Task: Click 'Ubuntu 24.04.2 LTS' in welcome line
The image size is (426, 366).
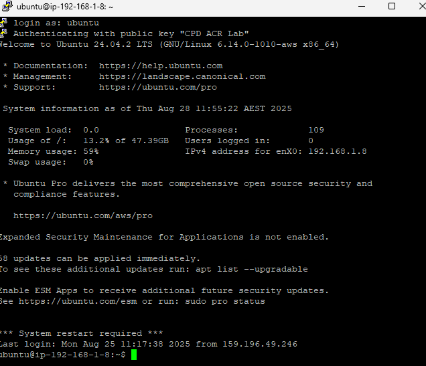Action: point(104,44)
